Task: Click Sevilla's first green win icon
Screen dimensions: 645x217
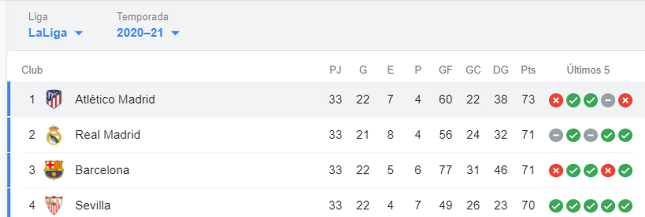Action: pyautogui.click(x=556, y=206)
